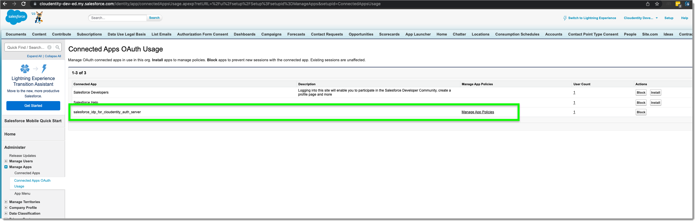Block the Salesforce Developers app
Viewport: 697px width, 223px height.
[x=641, y=92]
